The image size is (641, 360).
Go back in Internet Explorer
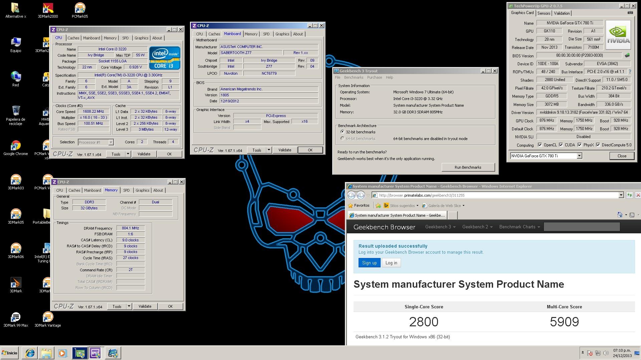[x=352, y=195]
